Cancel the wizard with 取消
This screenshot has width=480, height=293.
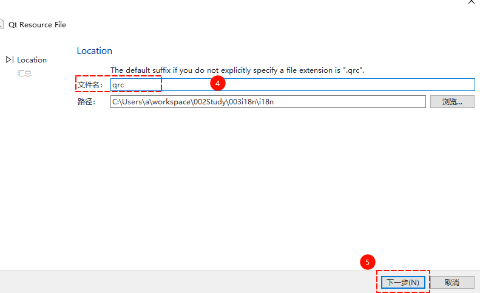[452, 282]
